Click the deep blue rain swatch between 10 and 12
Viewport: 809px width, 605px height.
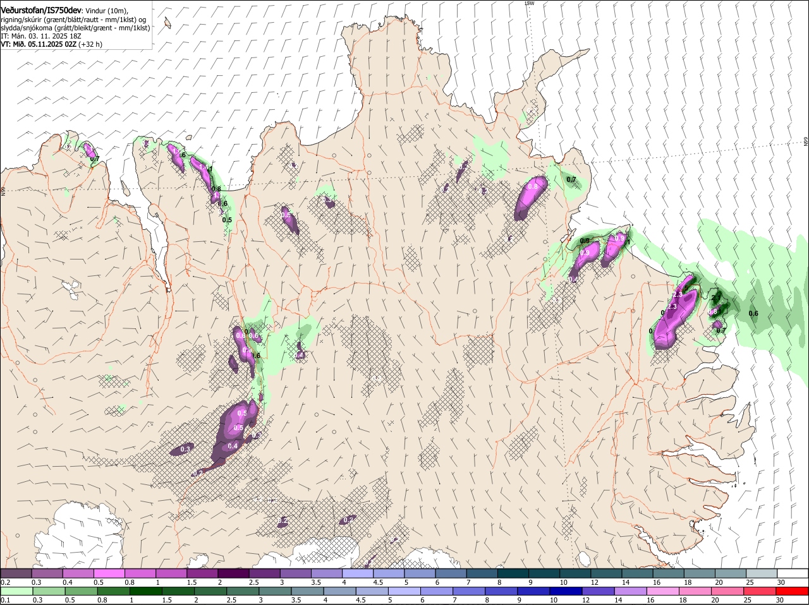(566, 590)
